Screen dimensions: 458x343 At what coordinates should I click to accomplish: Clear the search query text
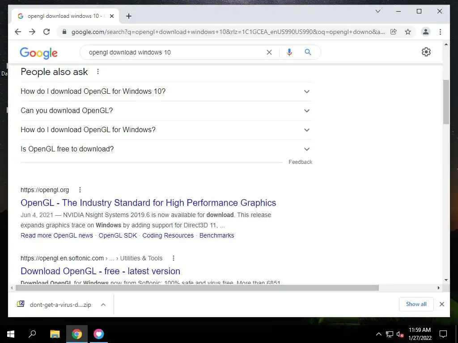click(x=269, y=52)
